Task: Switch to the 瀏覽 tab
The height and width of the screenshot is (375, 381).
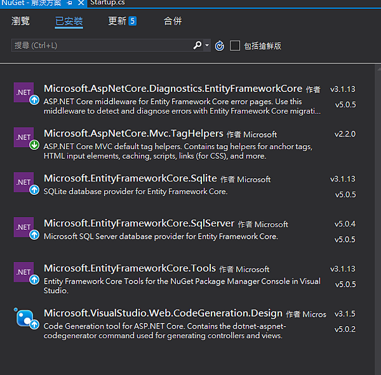Action: coord(21,21)
